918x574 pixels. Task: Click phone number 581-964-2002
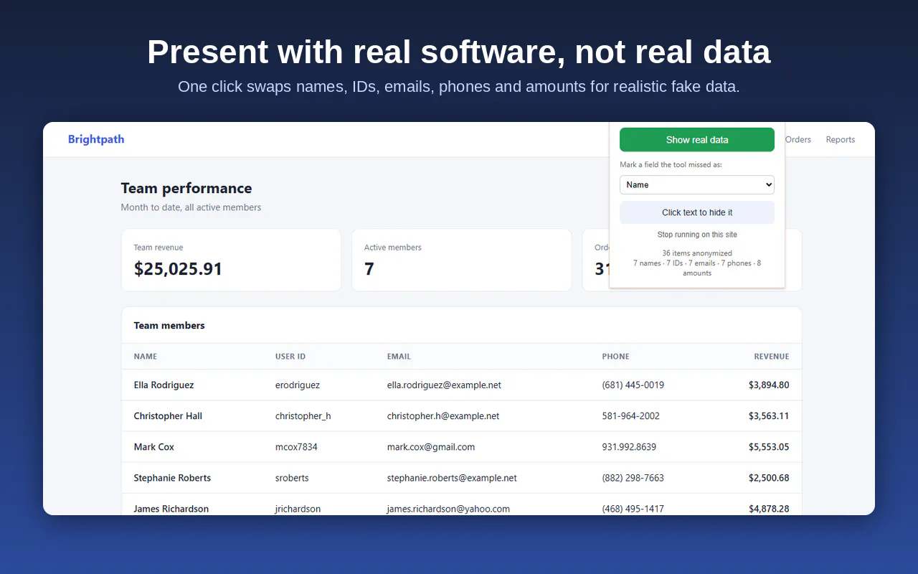point(631,416)
